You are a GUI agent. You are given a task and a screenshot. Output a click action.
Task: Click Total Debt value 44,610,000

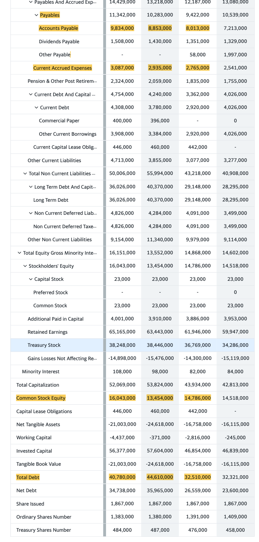pos(160,477)
